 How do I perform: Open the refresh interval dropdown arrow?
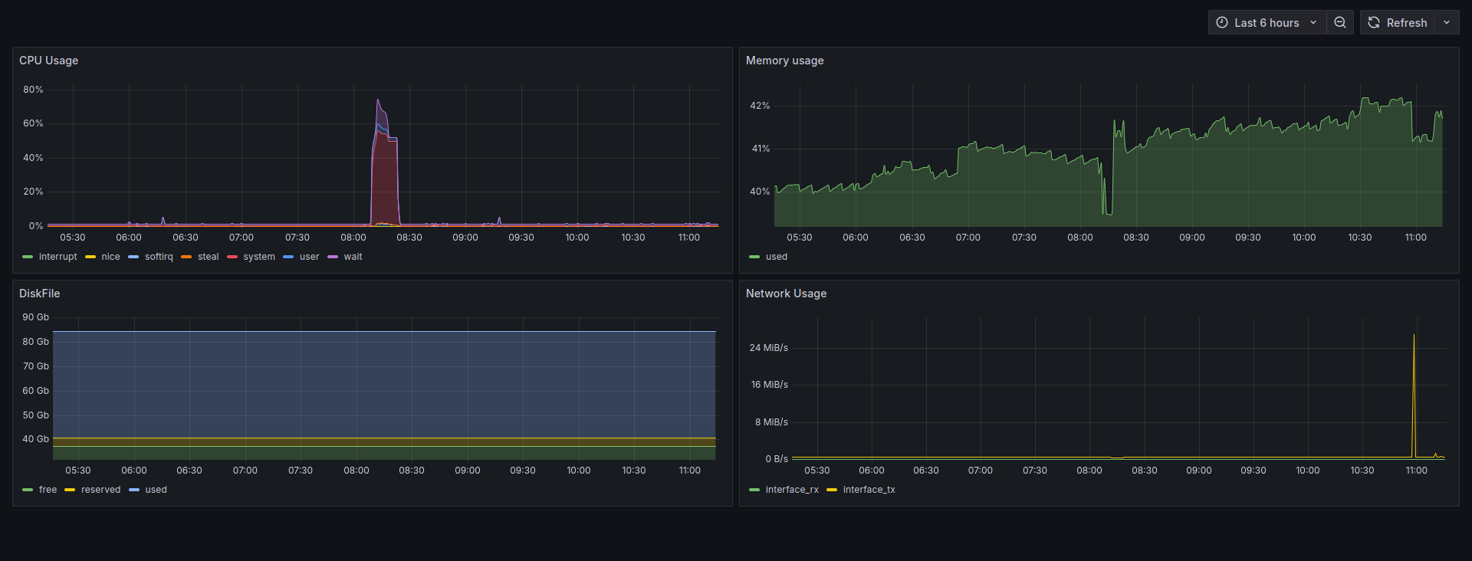tap(1447, 23)
